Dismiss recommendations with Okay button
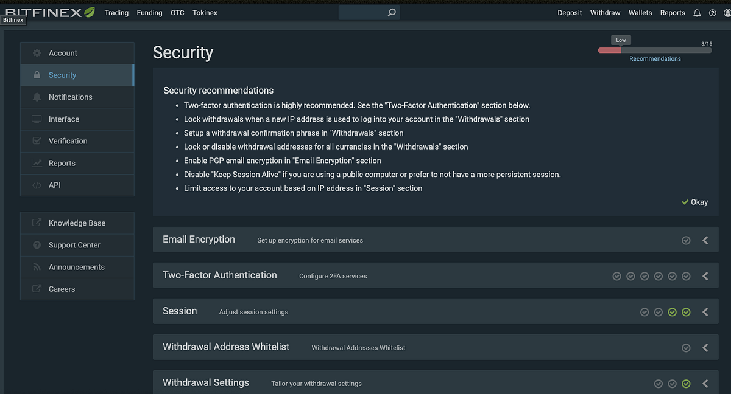 click(695, 202)
